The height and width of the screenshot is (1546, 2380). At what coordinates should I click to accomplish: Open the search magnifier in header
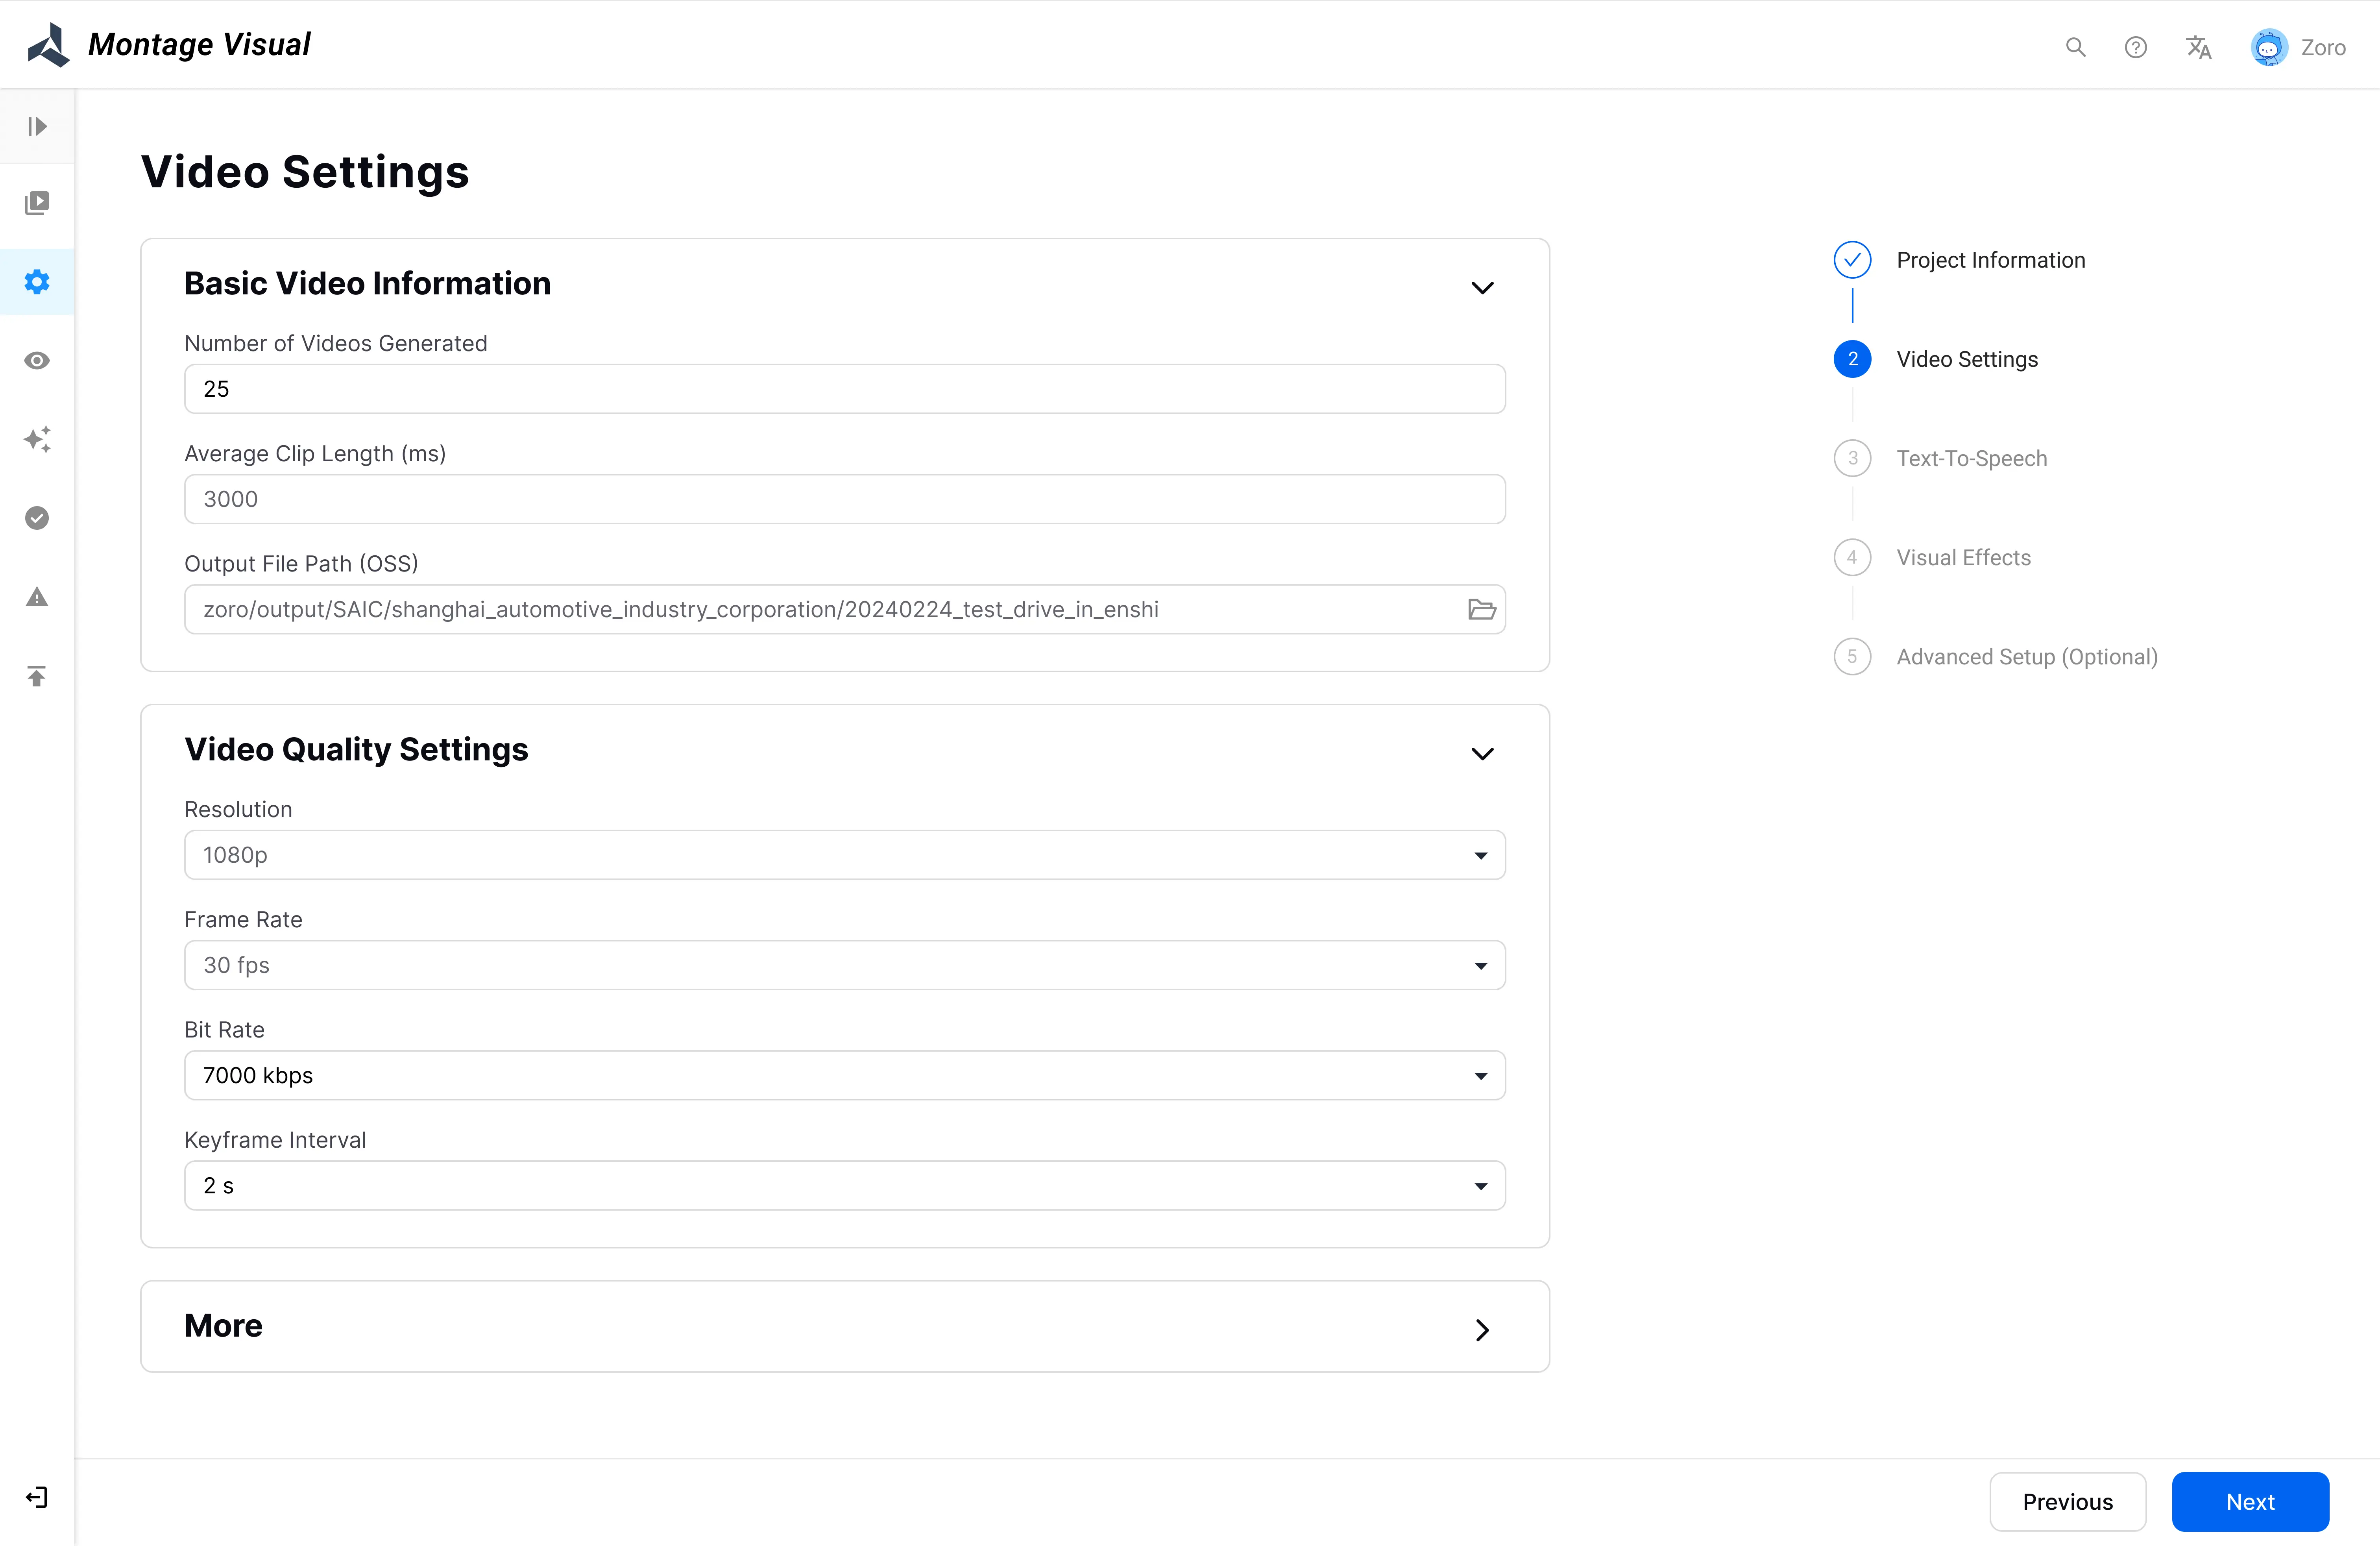click(x=2075, y=47)
